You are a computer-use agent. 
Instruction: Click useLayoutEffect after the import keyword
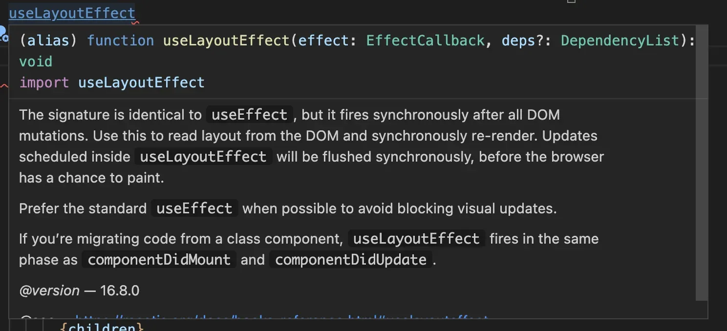click(141, 83)
